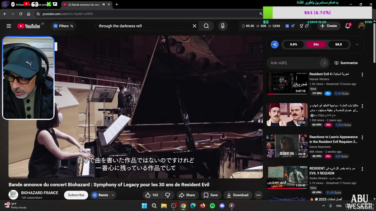The image size is (376, 211).
Task: Open the Create menu
Action: pos(329,26)
